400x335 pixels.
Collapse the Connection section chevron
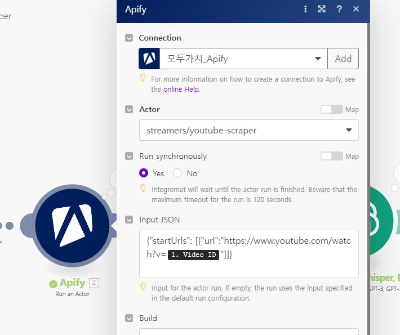129,38
